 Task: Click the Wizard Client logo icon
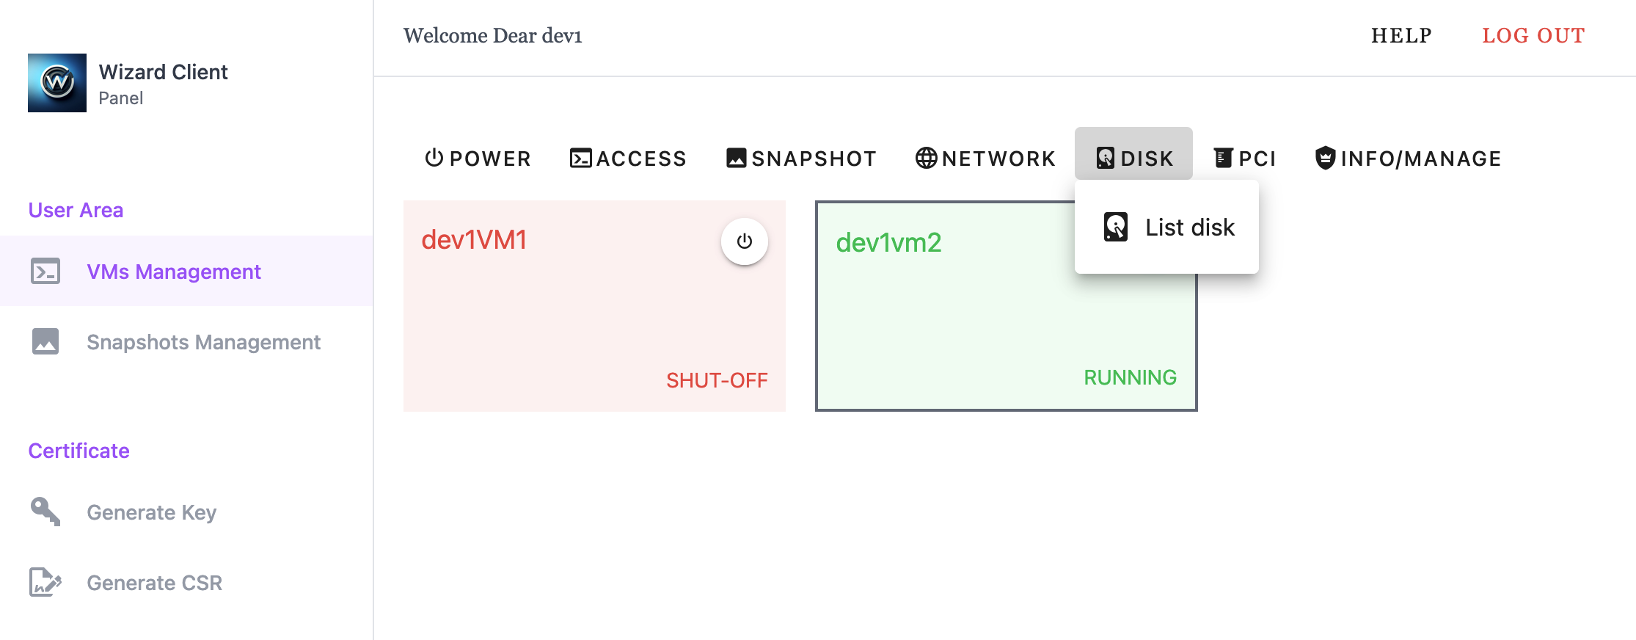[57, 83]
